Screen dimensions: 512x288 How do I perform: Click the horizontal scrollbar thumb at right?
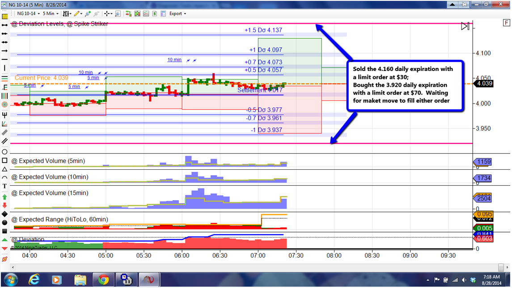[501, 267]
